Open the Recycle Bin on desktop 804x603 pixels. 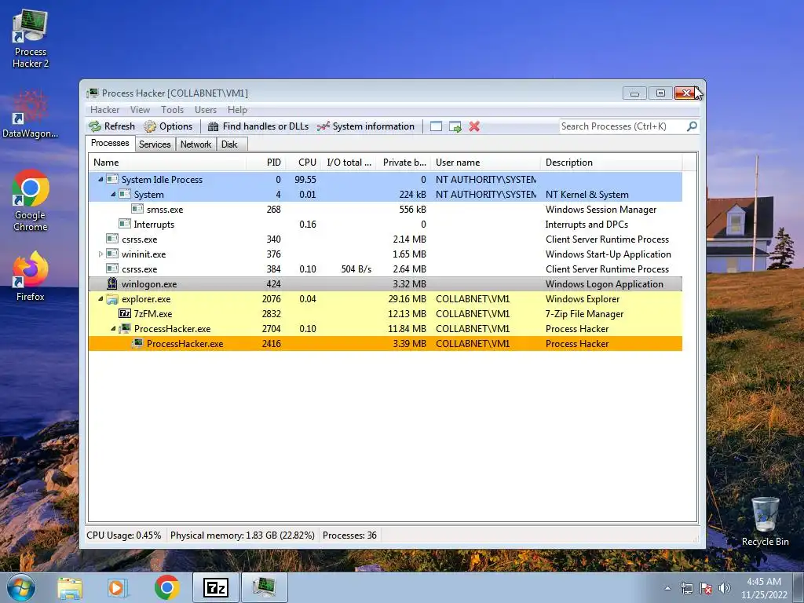pyautogui.click(x=765, y=522)
